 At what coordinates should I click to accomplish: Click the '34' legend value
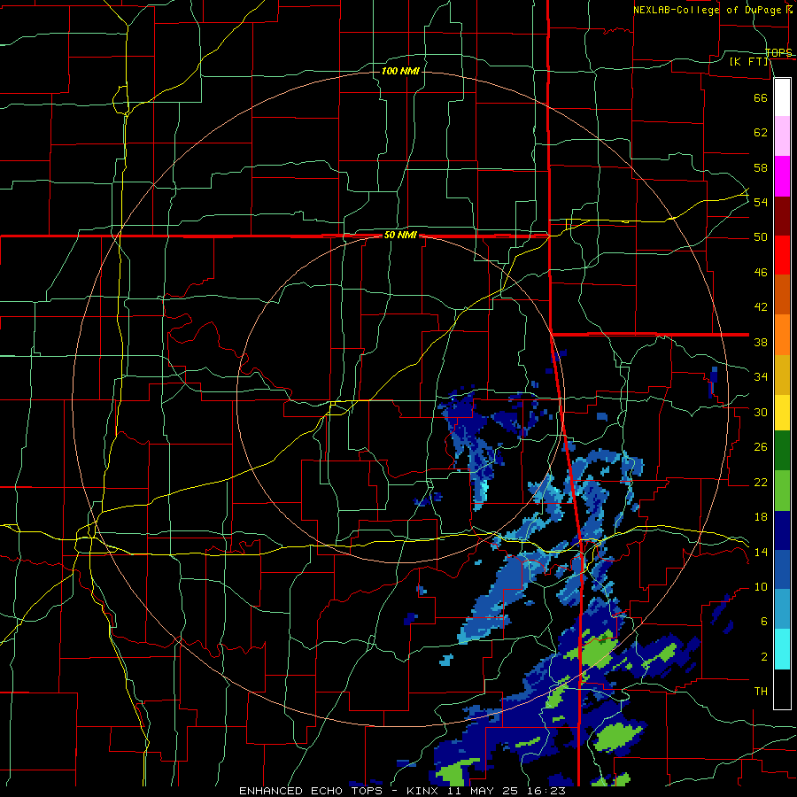761,377
